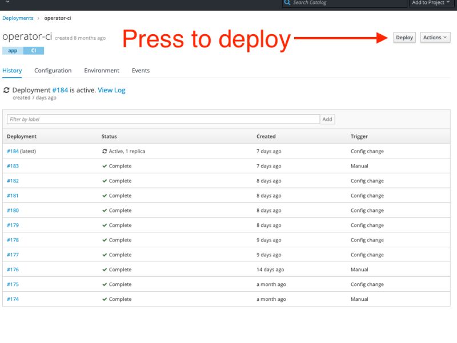Click the Status column header

(109, 136)
